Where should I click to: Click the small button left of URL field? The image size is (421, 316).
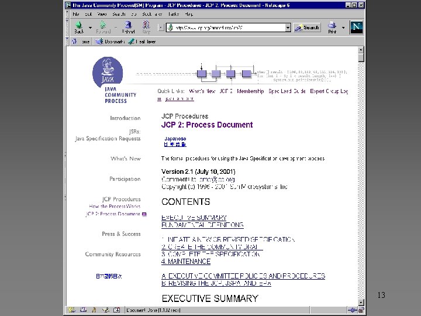pyautogui.click(x=161, y=28)
